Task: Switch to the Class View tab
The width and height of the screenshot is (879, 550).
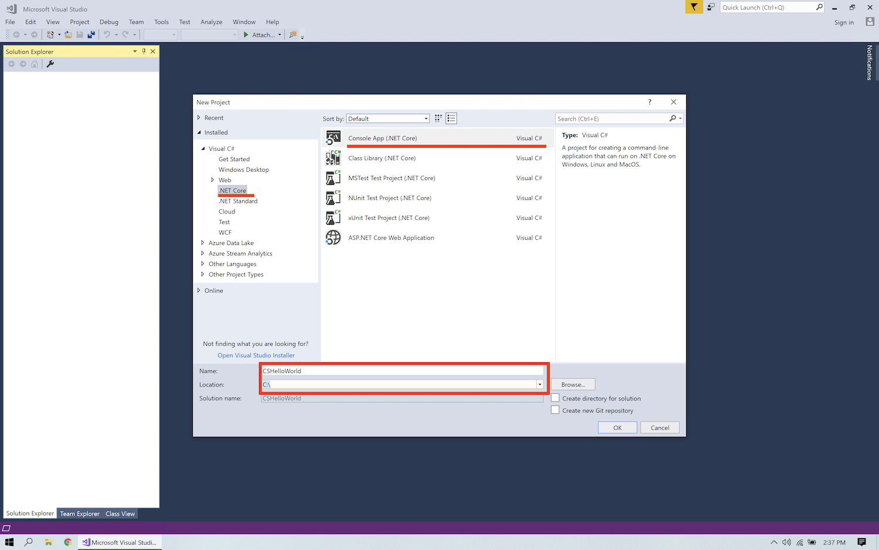Action: click(120, 514)
